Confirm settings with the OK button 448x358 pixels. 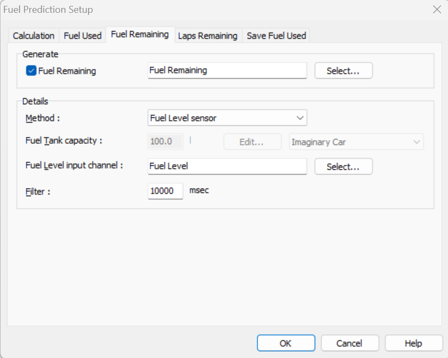pos(286,343)
